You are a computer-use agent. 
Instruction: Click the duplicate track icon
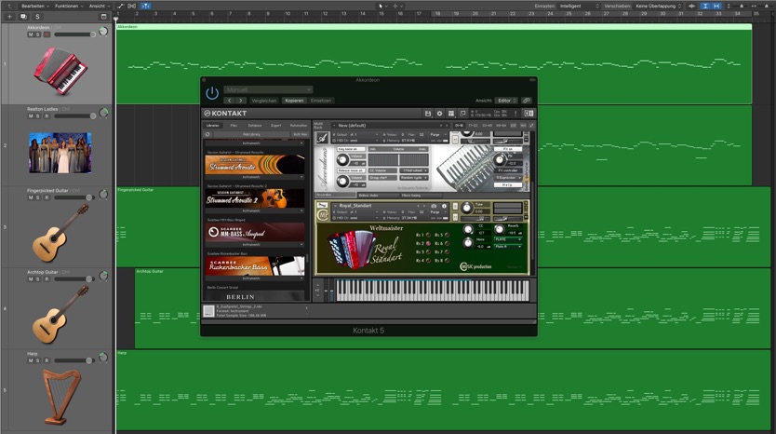(x=23, y=17)
